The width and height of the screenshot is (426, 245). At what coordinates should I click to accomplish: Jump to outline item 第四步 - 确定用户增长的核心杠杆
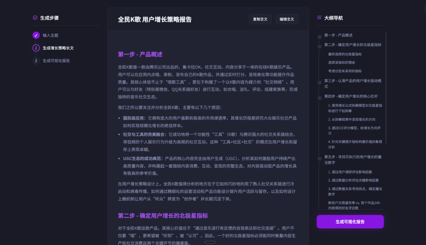[351, 96]
